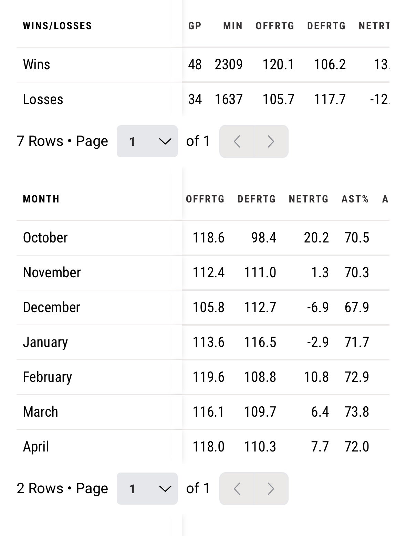Open page dropdown under Month table
Screen dimensions: 406x536
[147, 489]
